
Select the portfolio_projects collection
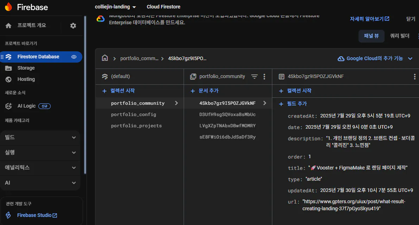[x=136, y=126]
